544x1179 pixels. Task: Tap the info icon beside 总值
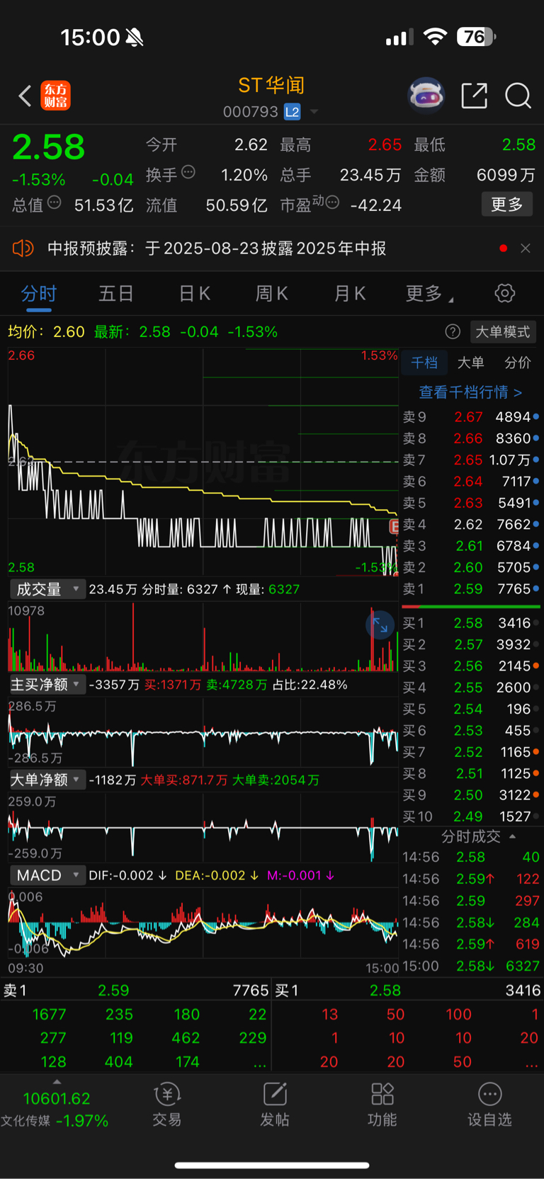[x=55, y=203]
